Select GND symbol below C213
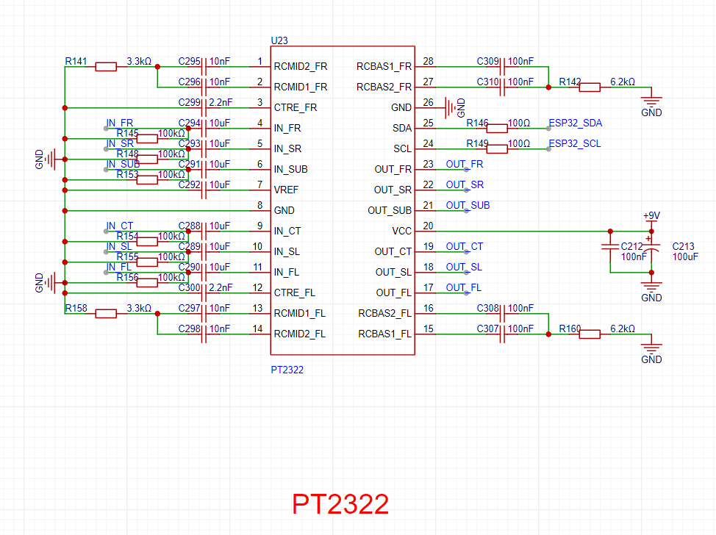 coord(651,289)
